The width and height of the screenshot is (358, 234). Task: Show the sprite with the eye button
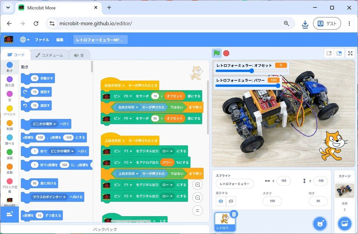click(x=221, y=201)
